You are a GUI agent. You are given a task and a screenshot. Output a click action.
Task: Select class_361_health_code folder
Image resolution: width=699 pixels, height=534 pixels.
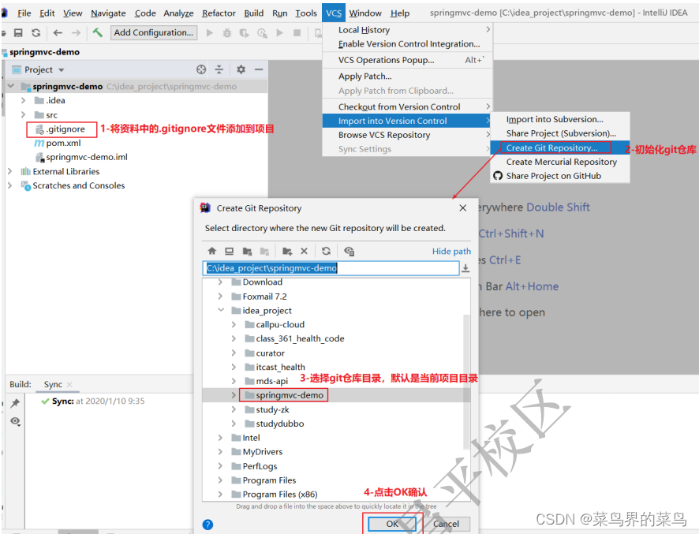(300, 338)
